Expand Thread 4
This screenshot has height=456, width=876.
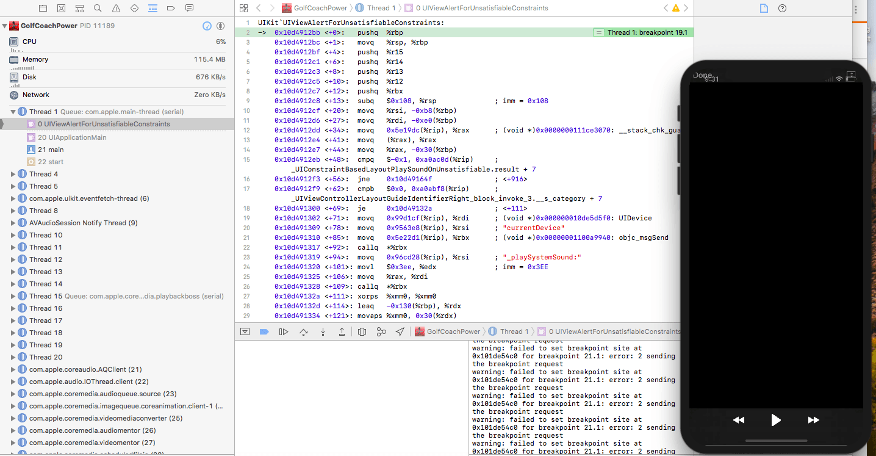tap(13, 174)
